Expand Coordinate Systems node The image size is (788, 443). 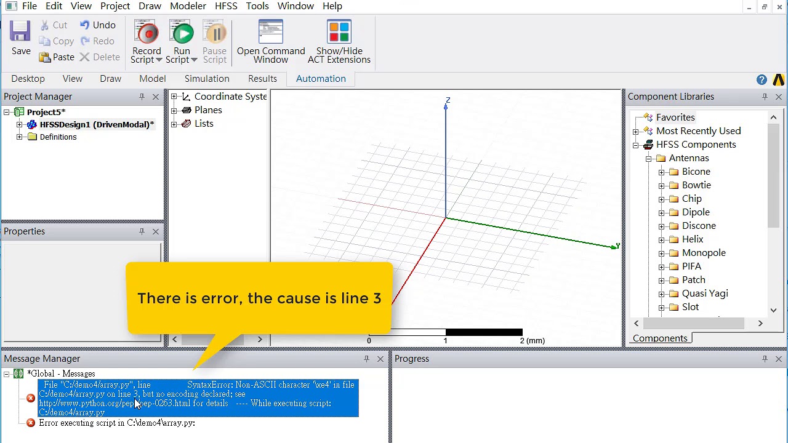tap(174, 97)
